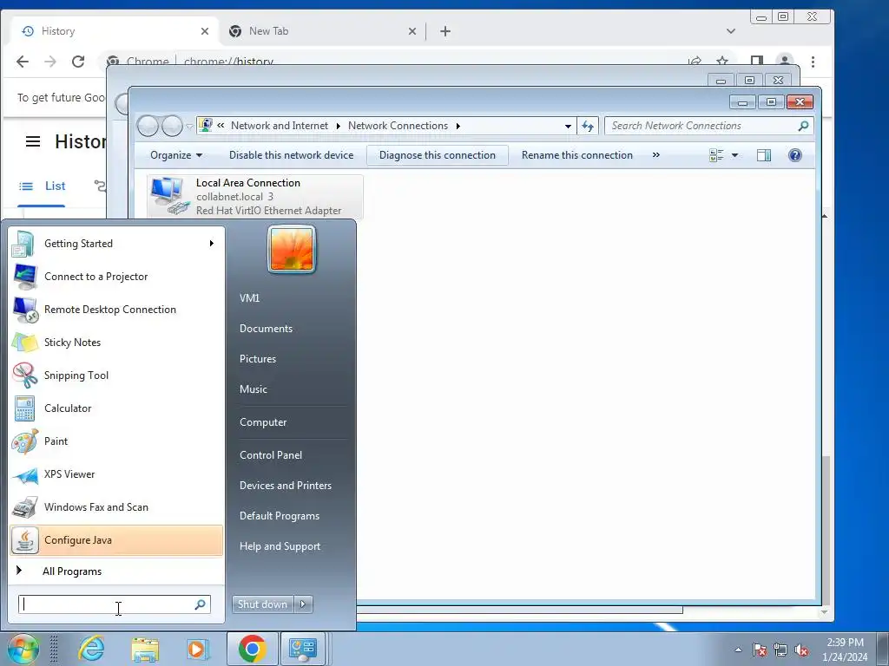The width and height of the screenshot is (889, 666).
Task: Show more toolbar commands chevron
Action: [656, 155]
